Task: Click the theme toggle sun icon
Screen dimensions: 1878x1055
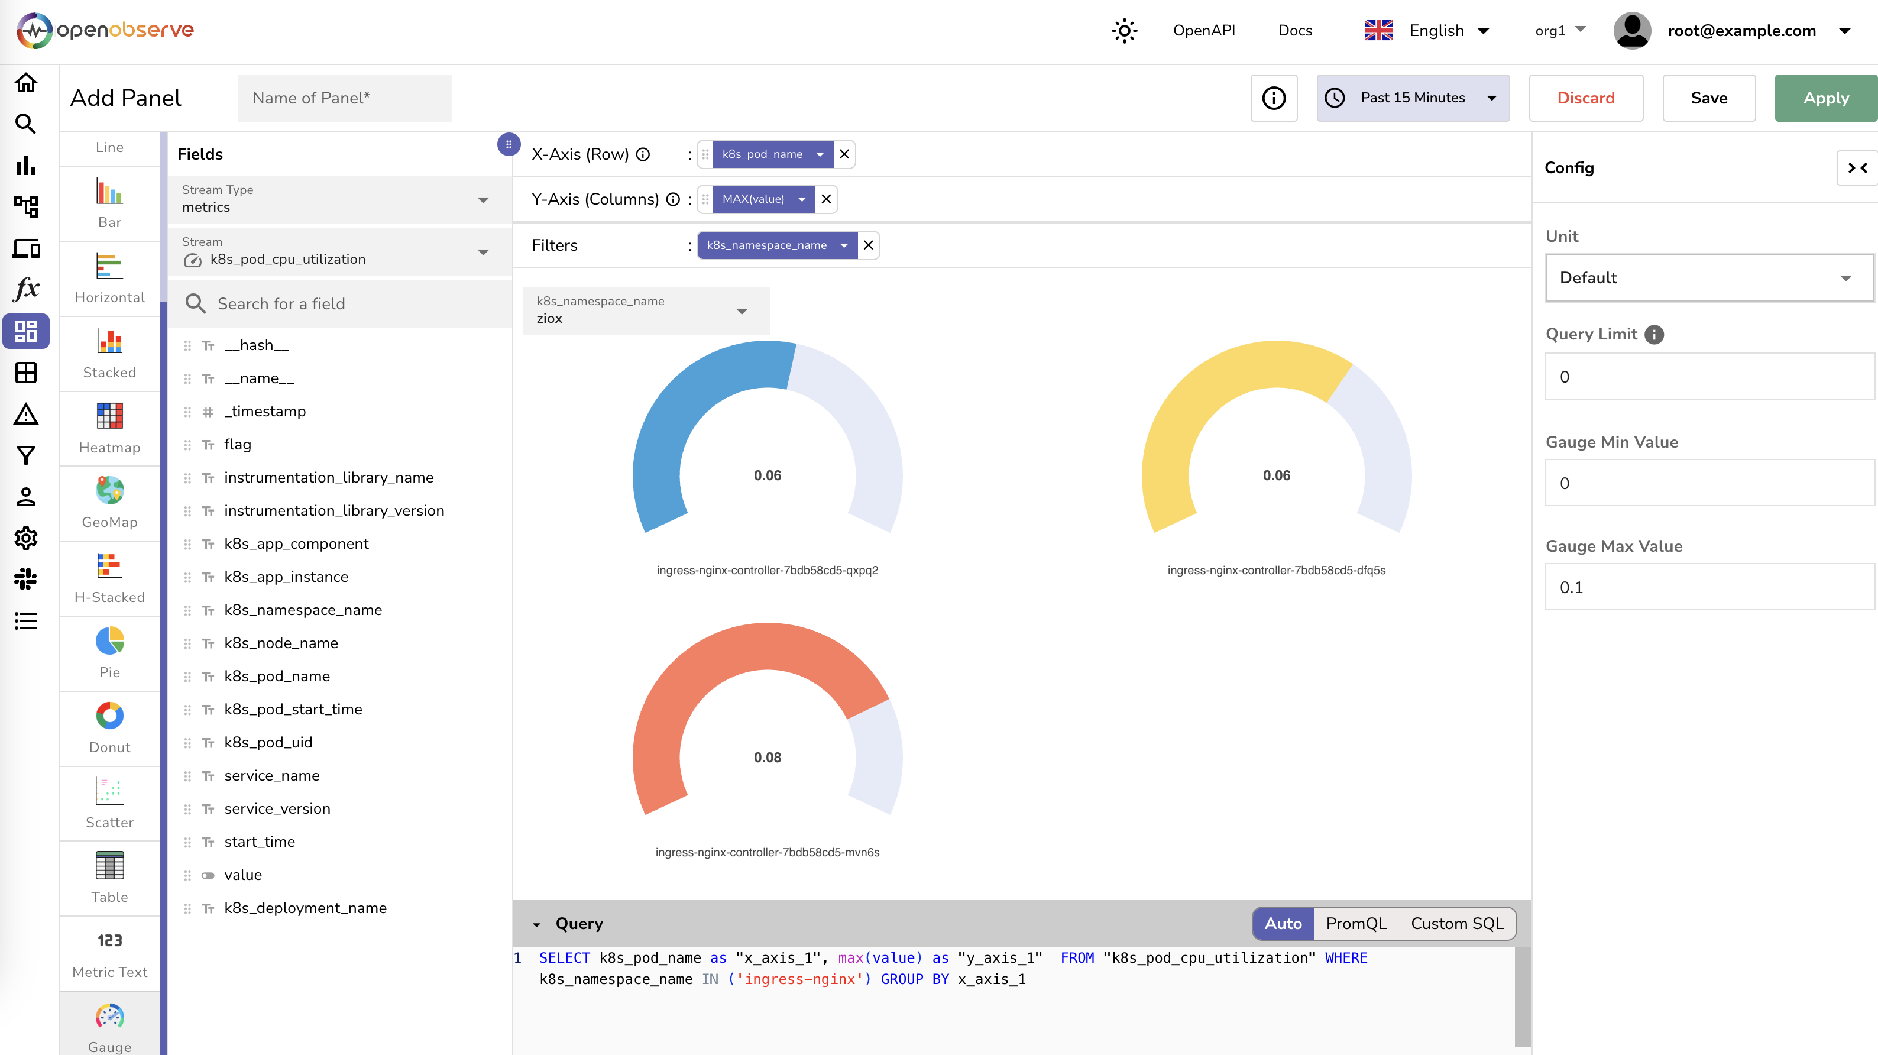Action: click(x=1124, y=31)
